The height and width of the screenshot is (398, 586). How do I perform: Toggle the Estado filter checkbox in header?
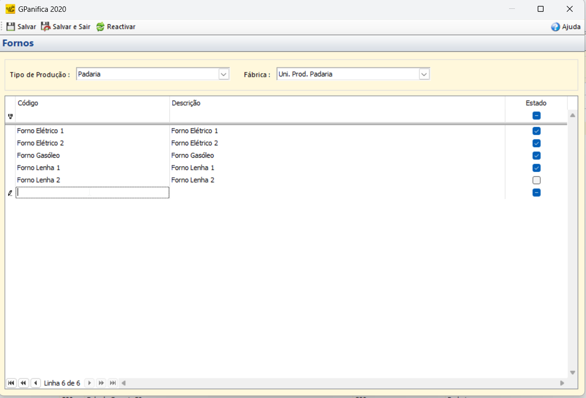[536, 116]
